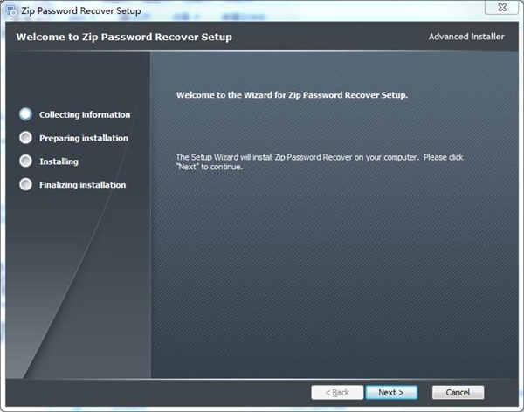Close the Zip Password Recover Setup window
Viewport: 524px width, 412px height.
[502, 8]
